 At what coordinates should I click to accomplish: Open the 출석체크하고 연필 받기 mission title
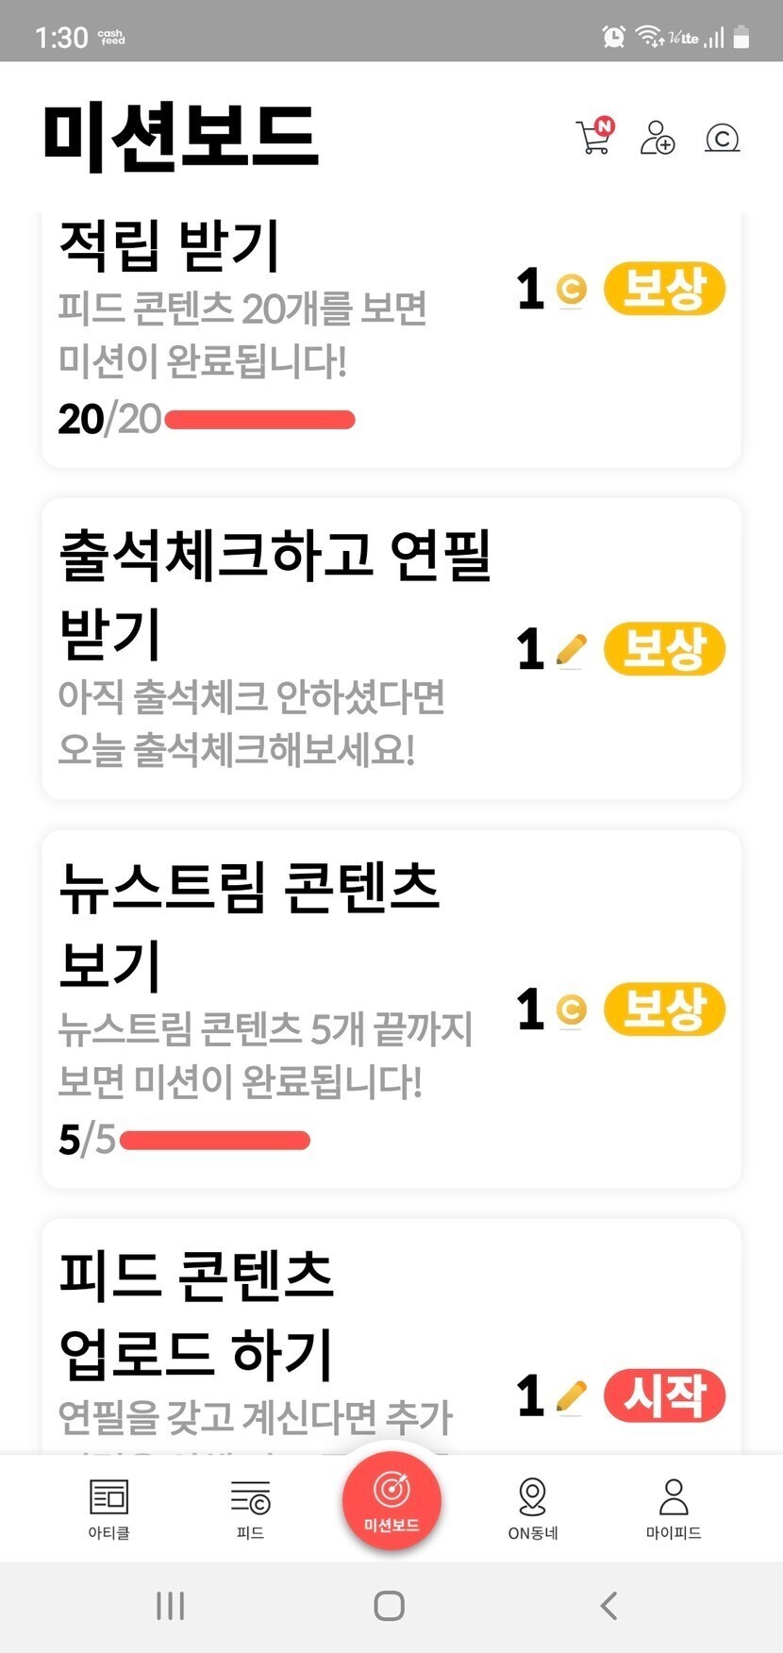(274, 593)
